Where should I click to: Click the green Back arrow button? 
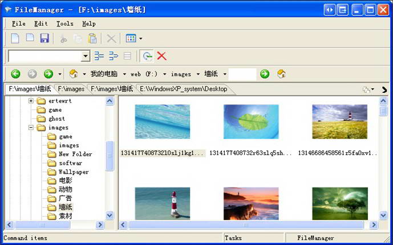tap(15, 73)
